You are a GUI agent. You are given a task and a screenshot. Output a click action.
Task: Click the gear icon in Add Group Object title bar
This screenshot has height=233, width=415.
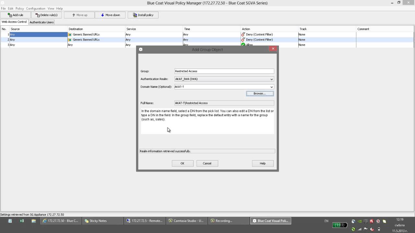(x=141, y=50)
